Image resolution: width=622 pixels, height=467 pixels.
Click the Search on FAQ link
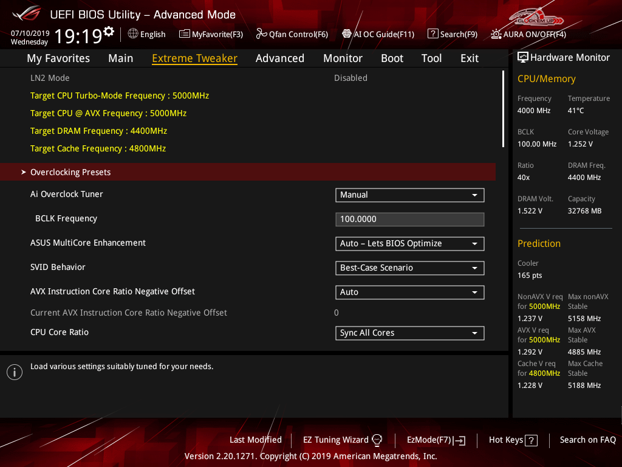[587, 440]
